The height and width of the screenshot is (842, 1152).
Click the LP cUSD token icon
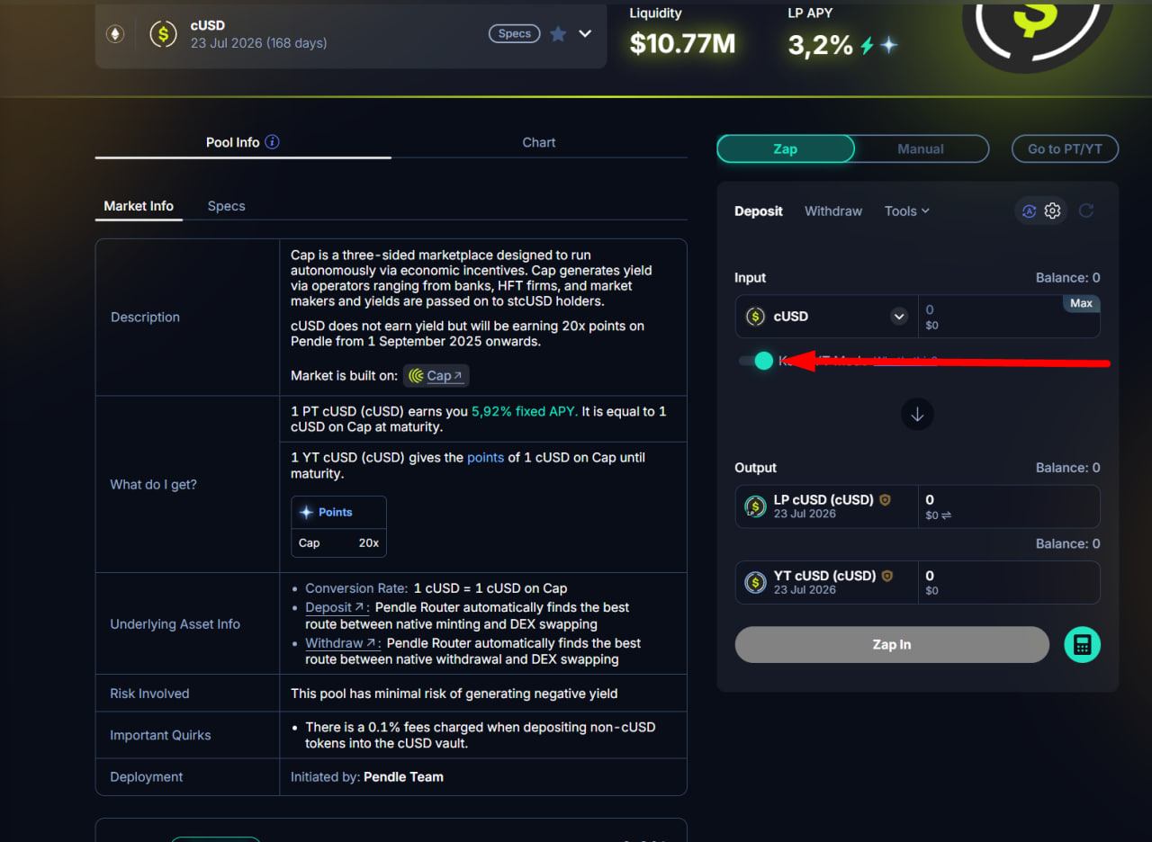point(755,506)
